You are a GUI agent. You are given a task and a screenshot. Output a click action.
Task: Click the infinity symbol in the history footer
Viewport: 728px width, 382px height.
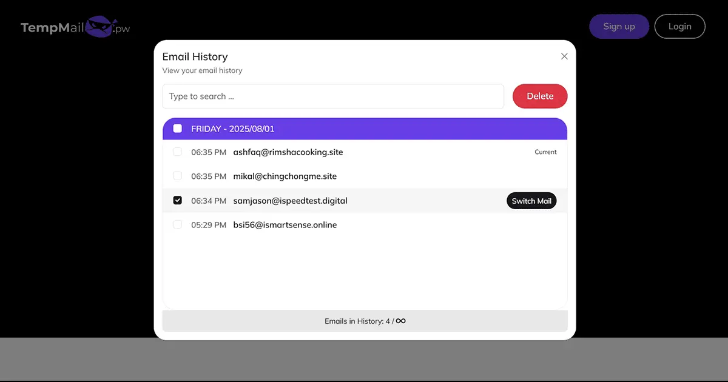(400, 321)
